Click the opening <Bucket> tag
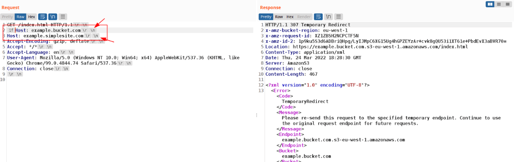This screenshot has width=514, height=162. [x=287, y=151]
